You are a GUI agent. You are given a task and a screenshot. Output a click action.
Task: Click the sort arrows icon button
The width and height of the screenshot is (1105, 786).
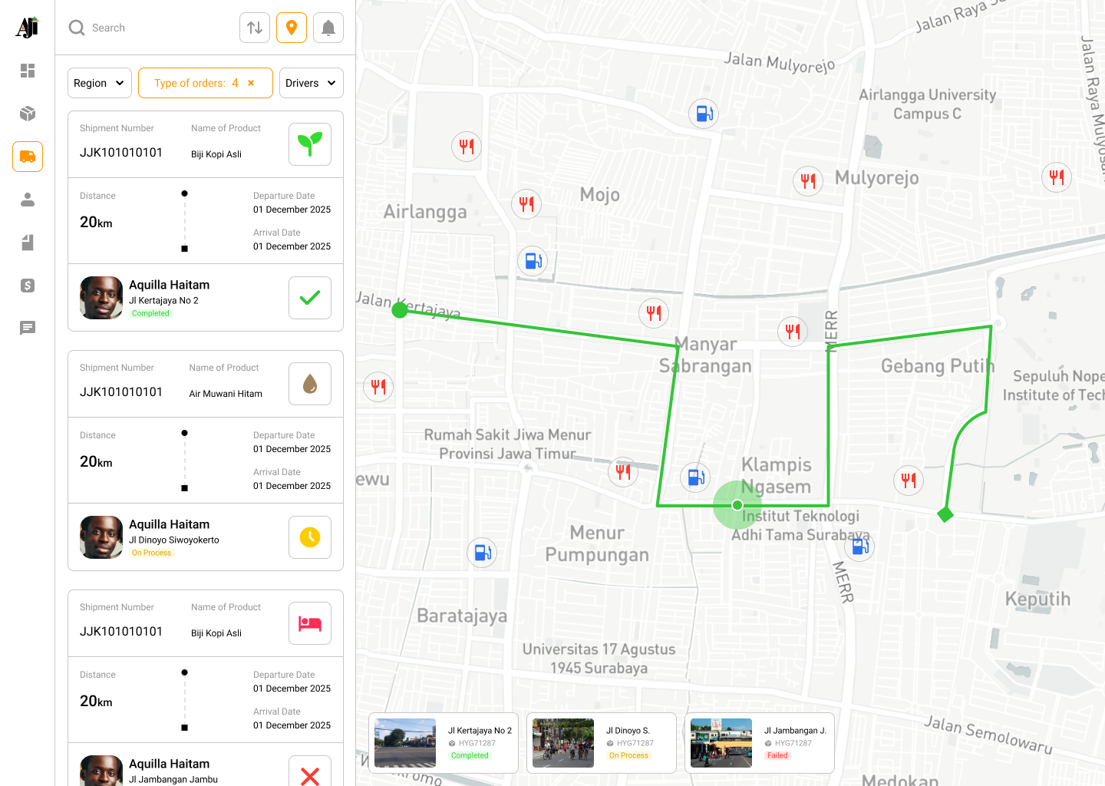coord(255,28)
